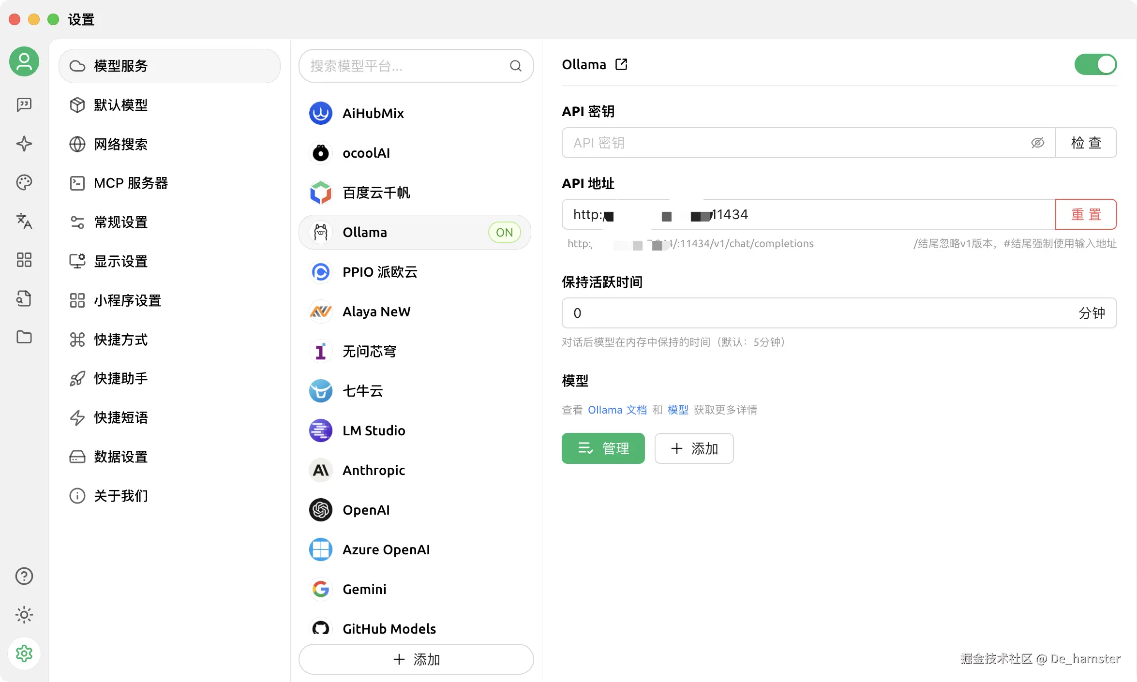Open the chat assistant sidebar icon
This screenshot has width=1137, height=682.
[24, 104]
